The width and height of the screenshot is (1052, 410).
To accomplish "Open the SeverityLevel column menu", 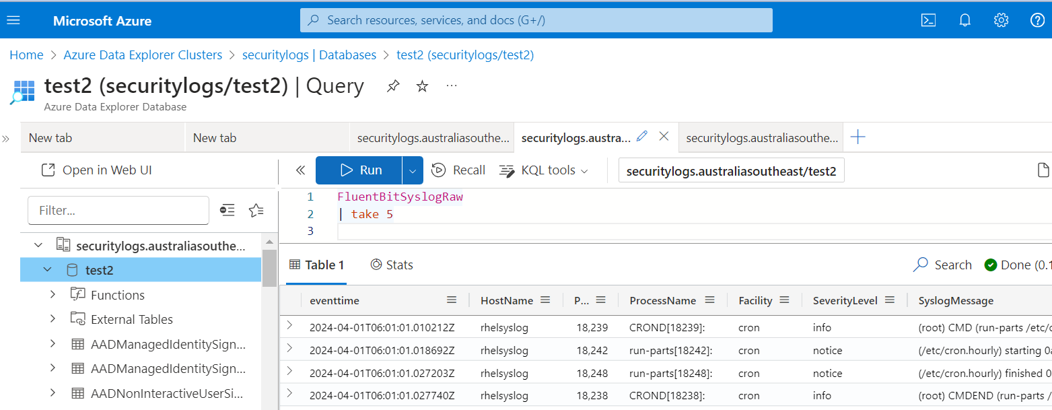I will click(890, 300).
